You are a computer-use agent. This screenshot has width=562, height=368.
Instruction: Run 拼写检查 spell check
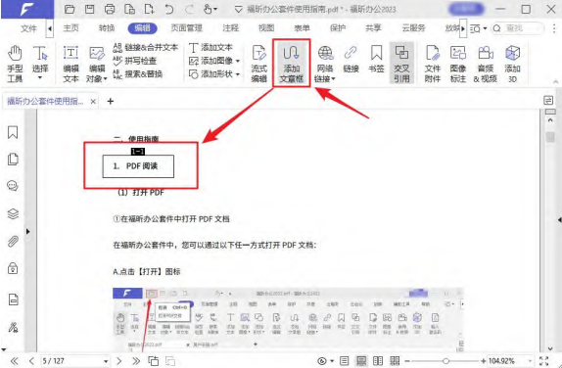(x=134, y=61)
